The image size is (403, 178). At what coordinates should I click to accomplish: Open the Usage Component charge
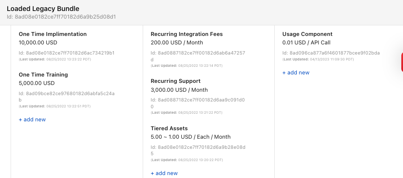(307, 34)
